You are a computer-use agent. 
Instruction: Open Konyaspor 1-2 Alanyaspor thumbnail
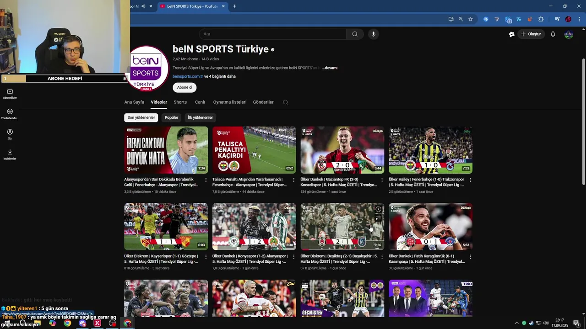[x=254, y=227]
